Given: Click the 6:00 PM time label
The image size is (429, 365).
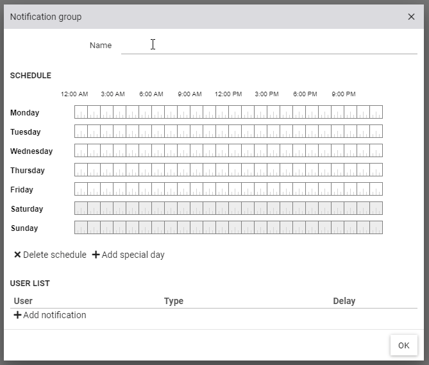Looking at the screenshot, I should coord(305,94).
